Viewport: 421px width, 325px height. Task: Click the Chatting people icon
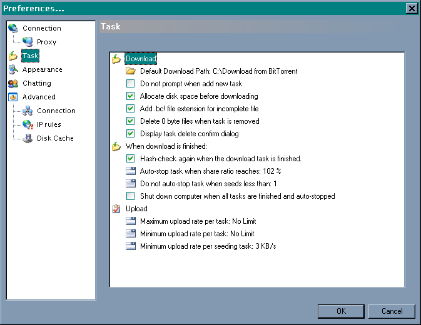click(x=13, y=83)
